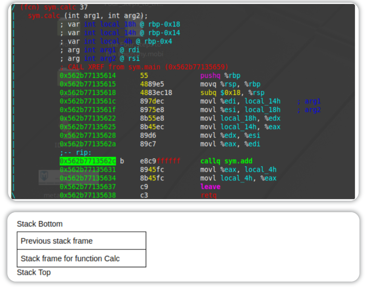Select the 'subq $0x18, %rsp' instruction
The width and height of the screenshot is (366, 287).
[232, 93]
